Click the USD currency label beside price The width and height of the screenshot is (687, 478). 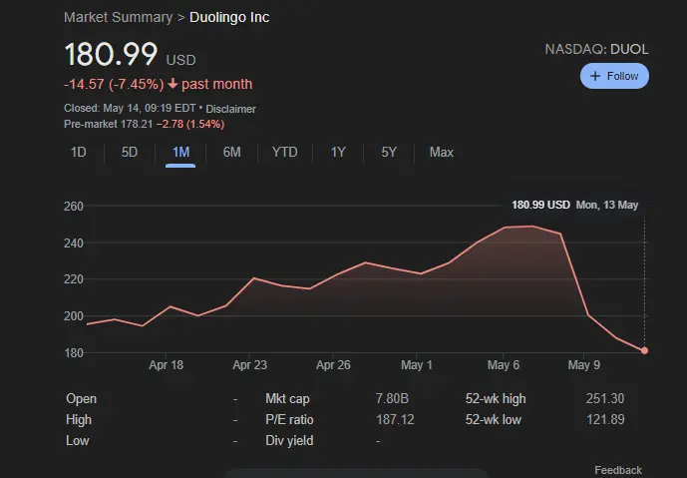click(x=180, y=60)
